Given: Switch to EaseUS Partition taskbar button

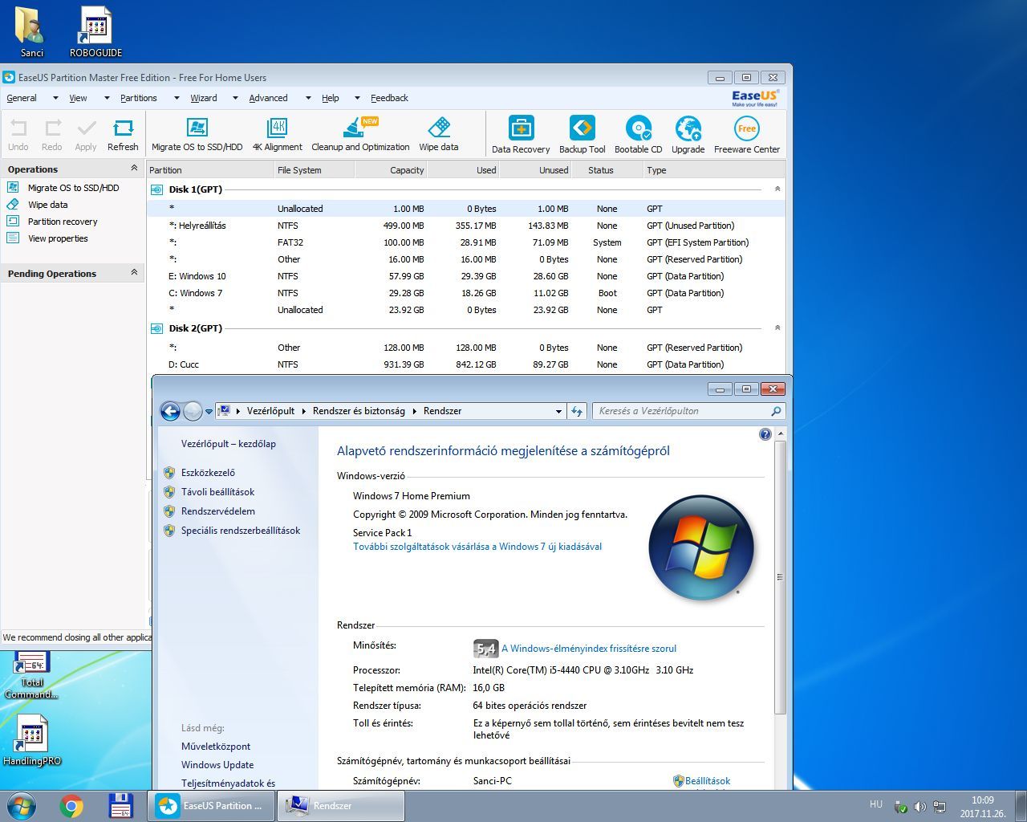Looking at the screenshot, I should tap(212, 806).
